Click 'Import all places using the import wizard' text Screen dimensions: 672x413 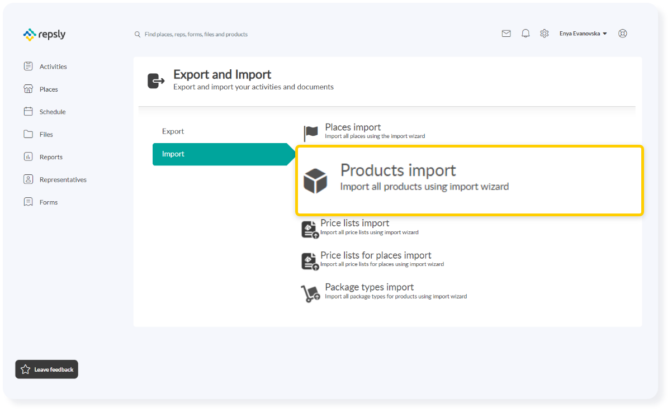point(375,136)
